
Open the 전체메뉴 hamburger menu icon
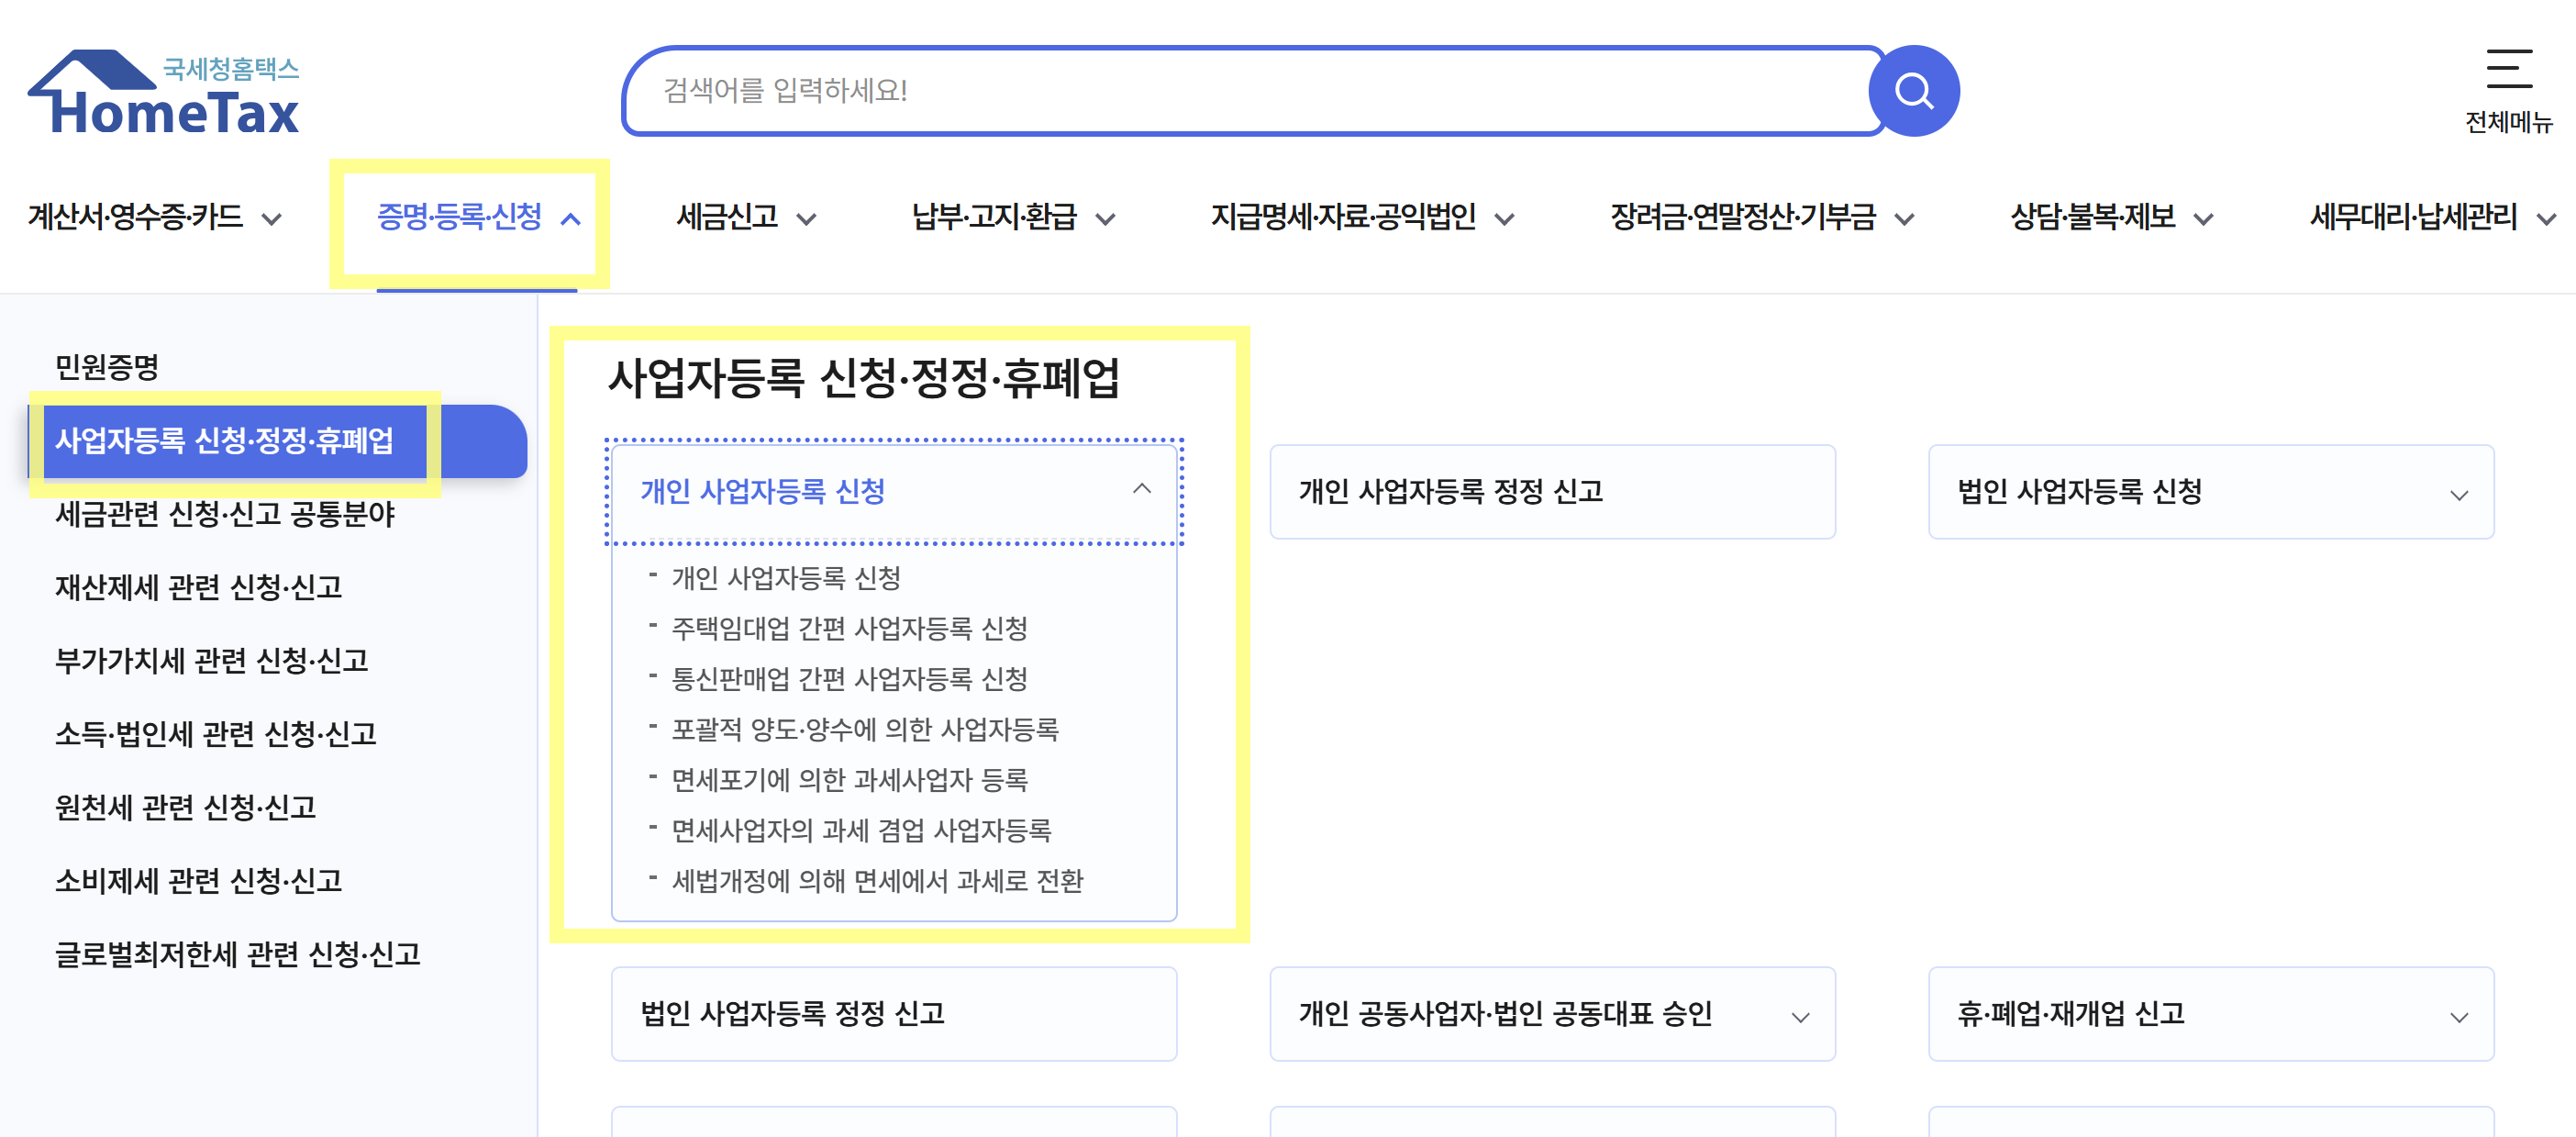click(x=2508, y=69)
